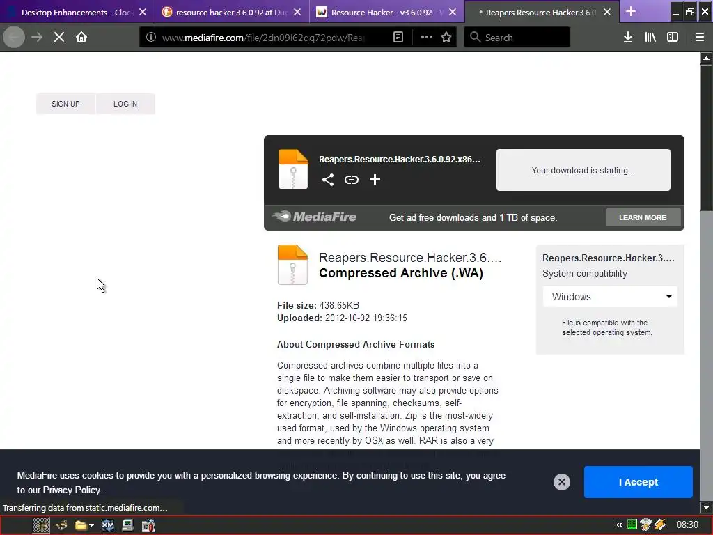The height and width of the screenshot is (535, 713).
Task: Click the LEARN MORE button
Action: [643, 217]
